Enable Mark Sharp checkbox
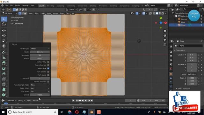The width and height of the screenshot is (204, 115). (x=48, y=75)
